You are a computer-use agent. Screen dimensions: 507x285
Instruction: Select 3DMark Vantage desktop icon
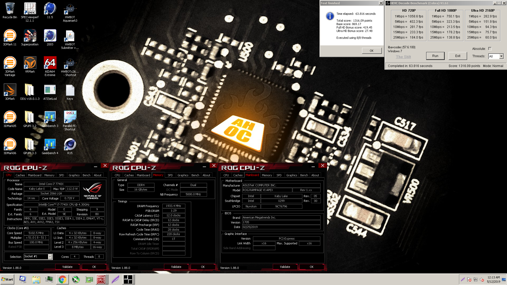(x=10, y=66)
